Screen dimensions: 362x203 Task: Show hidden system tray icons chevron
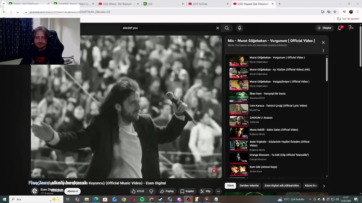[310, 199]
